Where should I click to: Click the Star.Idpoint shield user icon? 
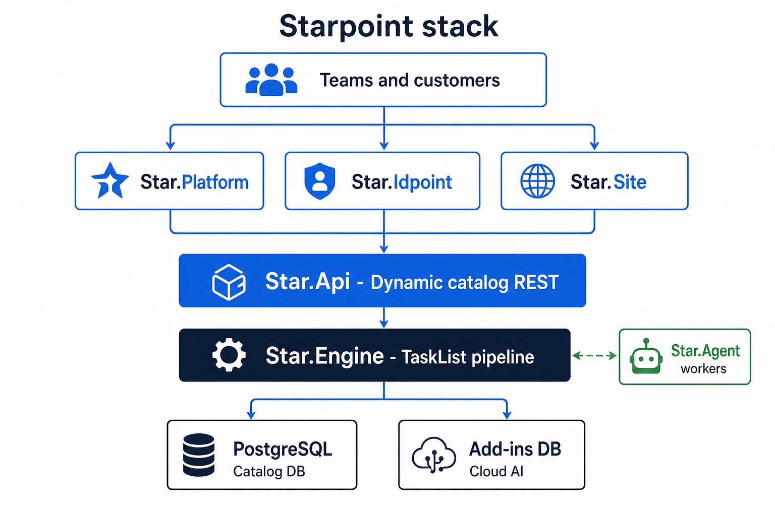point(320,181)
